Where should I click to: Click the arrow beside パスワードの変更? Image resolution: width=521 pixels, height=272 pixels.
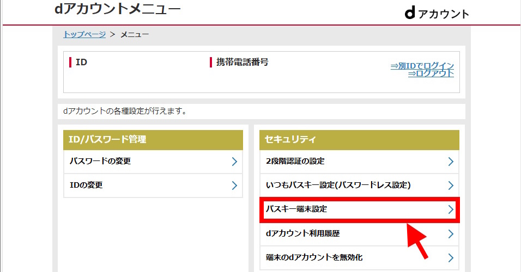[234, 162]
